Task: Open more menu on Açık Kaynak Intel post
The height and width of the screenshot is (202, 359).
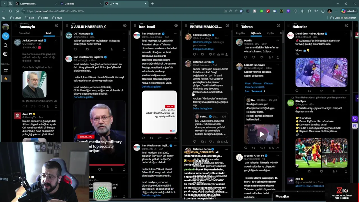Action: pos(56,40)
